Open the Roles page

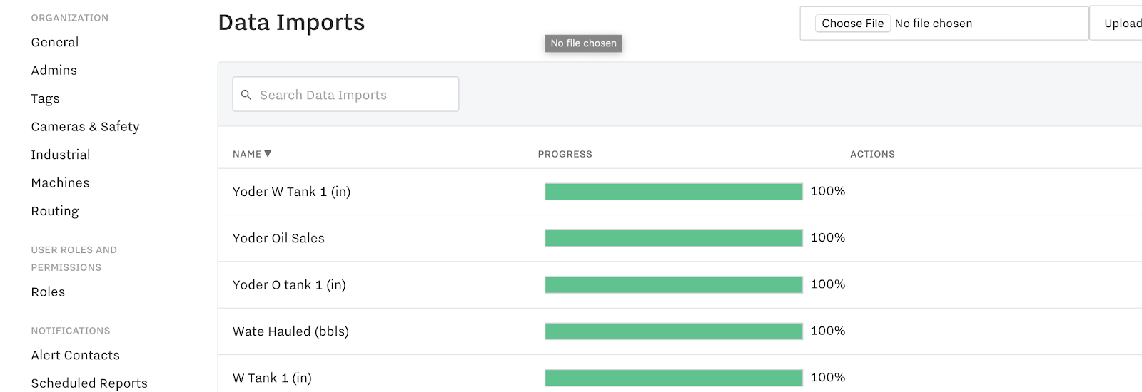pos(48,292)
